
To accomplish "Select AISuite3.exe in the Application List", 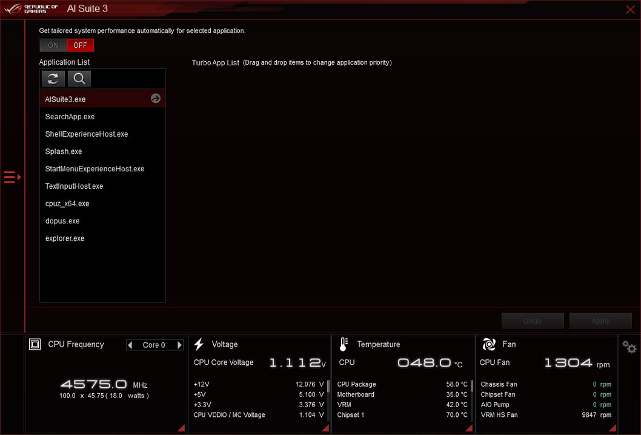I will click(x=102, y=99).
